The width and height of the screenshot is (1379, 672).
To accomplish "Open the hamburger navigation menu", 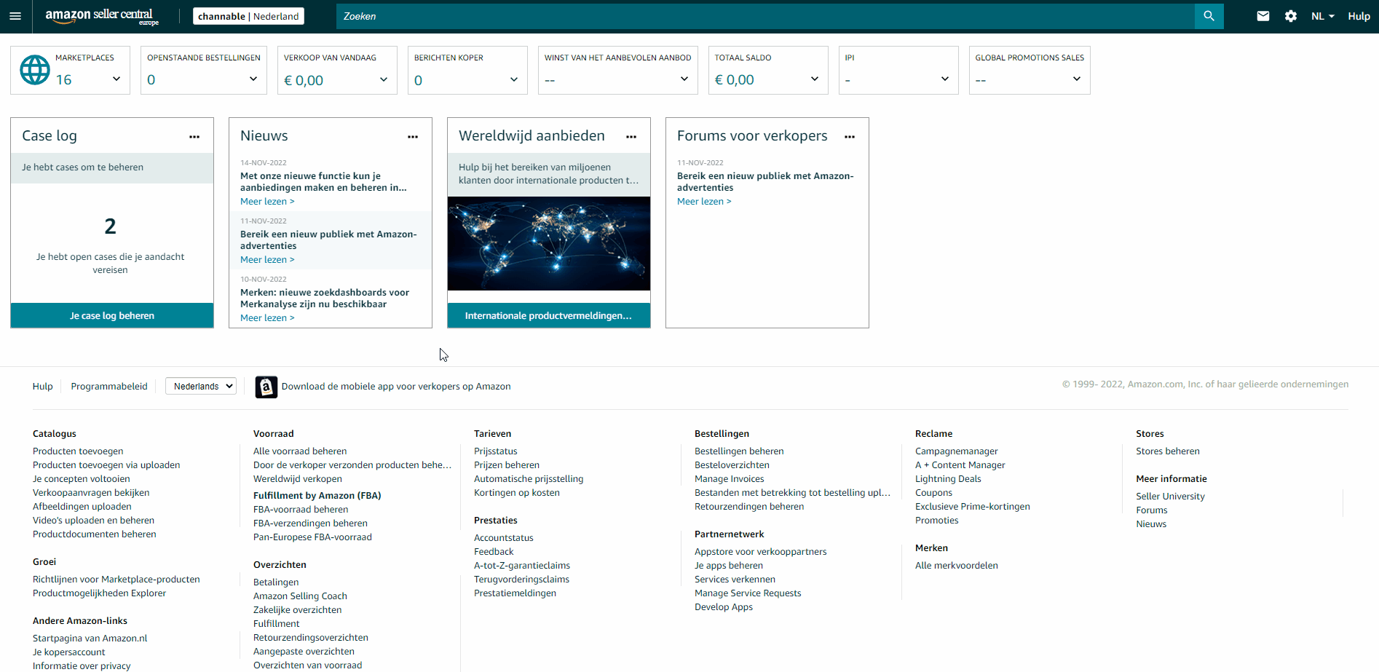I will pyautogui.click(x=15, y=16).
